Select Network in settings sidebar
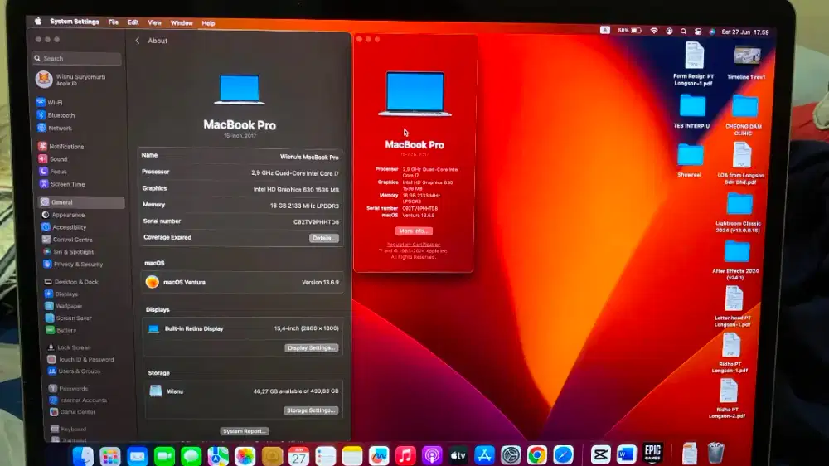 tap(55, 128)
